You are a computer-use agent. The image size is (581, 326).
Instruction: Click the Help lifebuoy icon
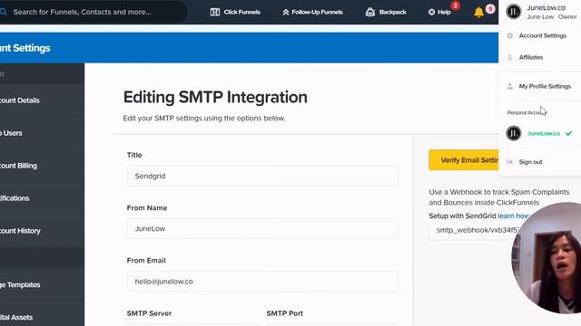pos(432,12)
